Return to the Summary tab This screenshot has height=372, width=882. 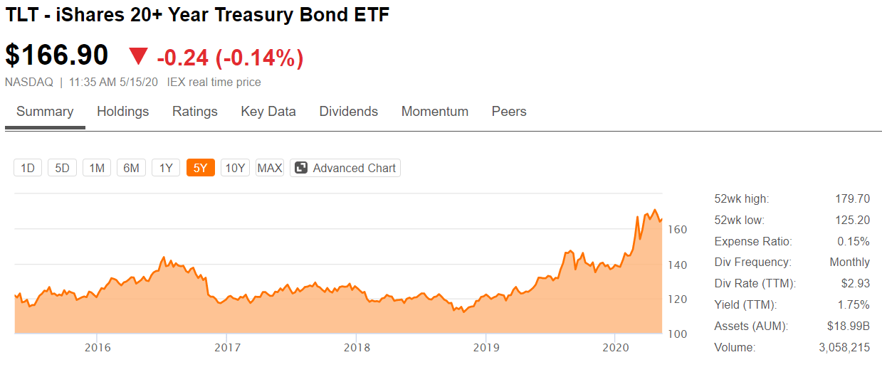point(45,111)
